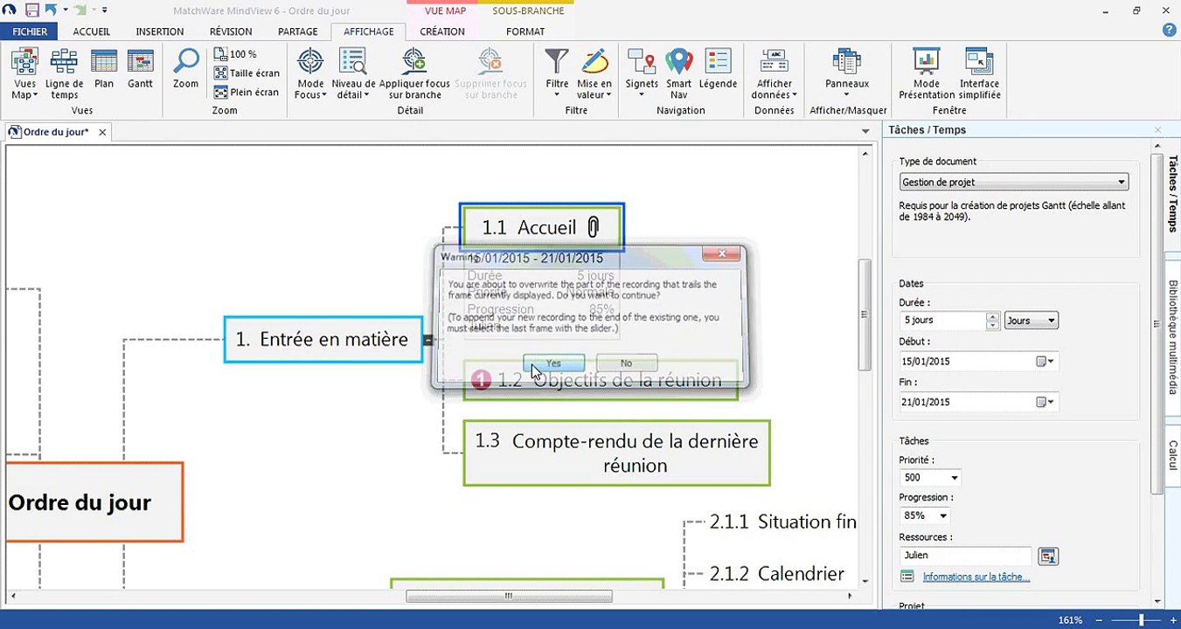
Task: Click the Durée field showing 5 jours
Action: [942, 321]
